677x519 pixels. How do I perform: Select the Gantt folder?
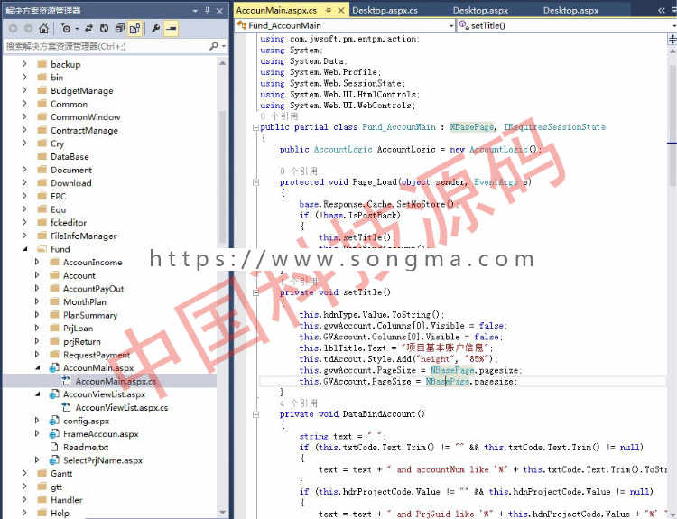(x=61, y=474)
